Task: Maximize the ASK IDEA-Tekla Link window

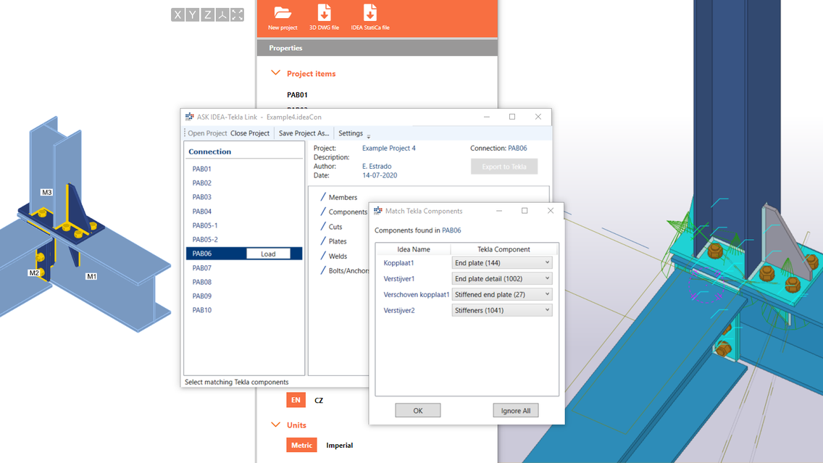Action: point(512,117)
